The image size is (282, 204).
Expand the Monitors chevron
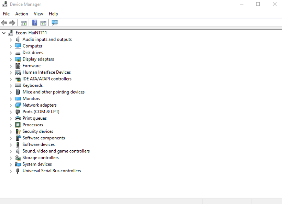click(11, 99)
